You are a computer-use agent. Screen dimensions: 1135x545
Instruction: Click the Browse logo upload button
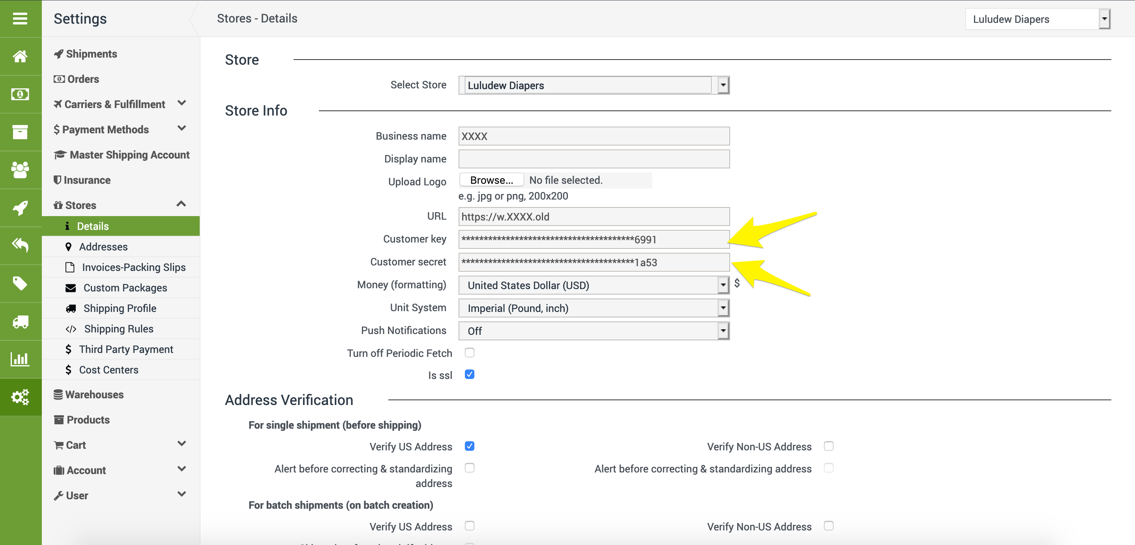pos(491,180)
